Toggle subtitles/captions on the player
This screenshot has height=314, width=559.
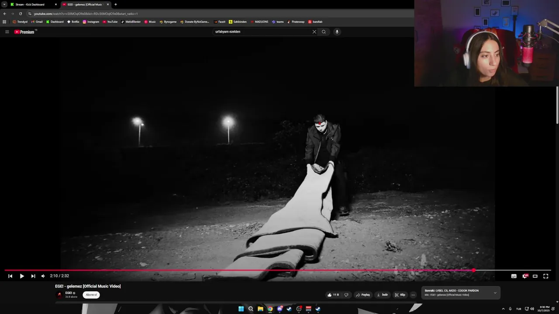(x=514, y=276)
